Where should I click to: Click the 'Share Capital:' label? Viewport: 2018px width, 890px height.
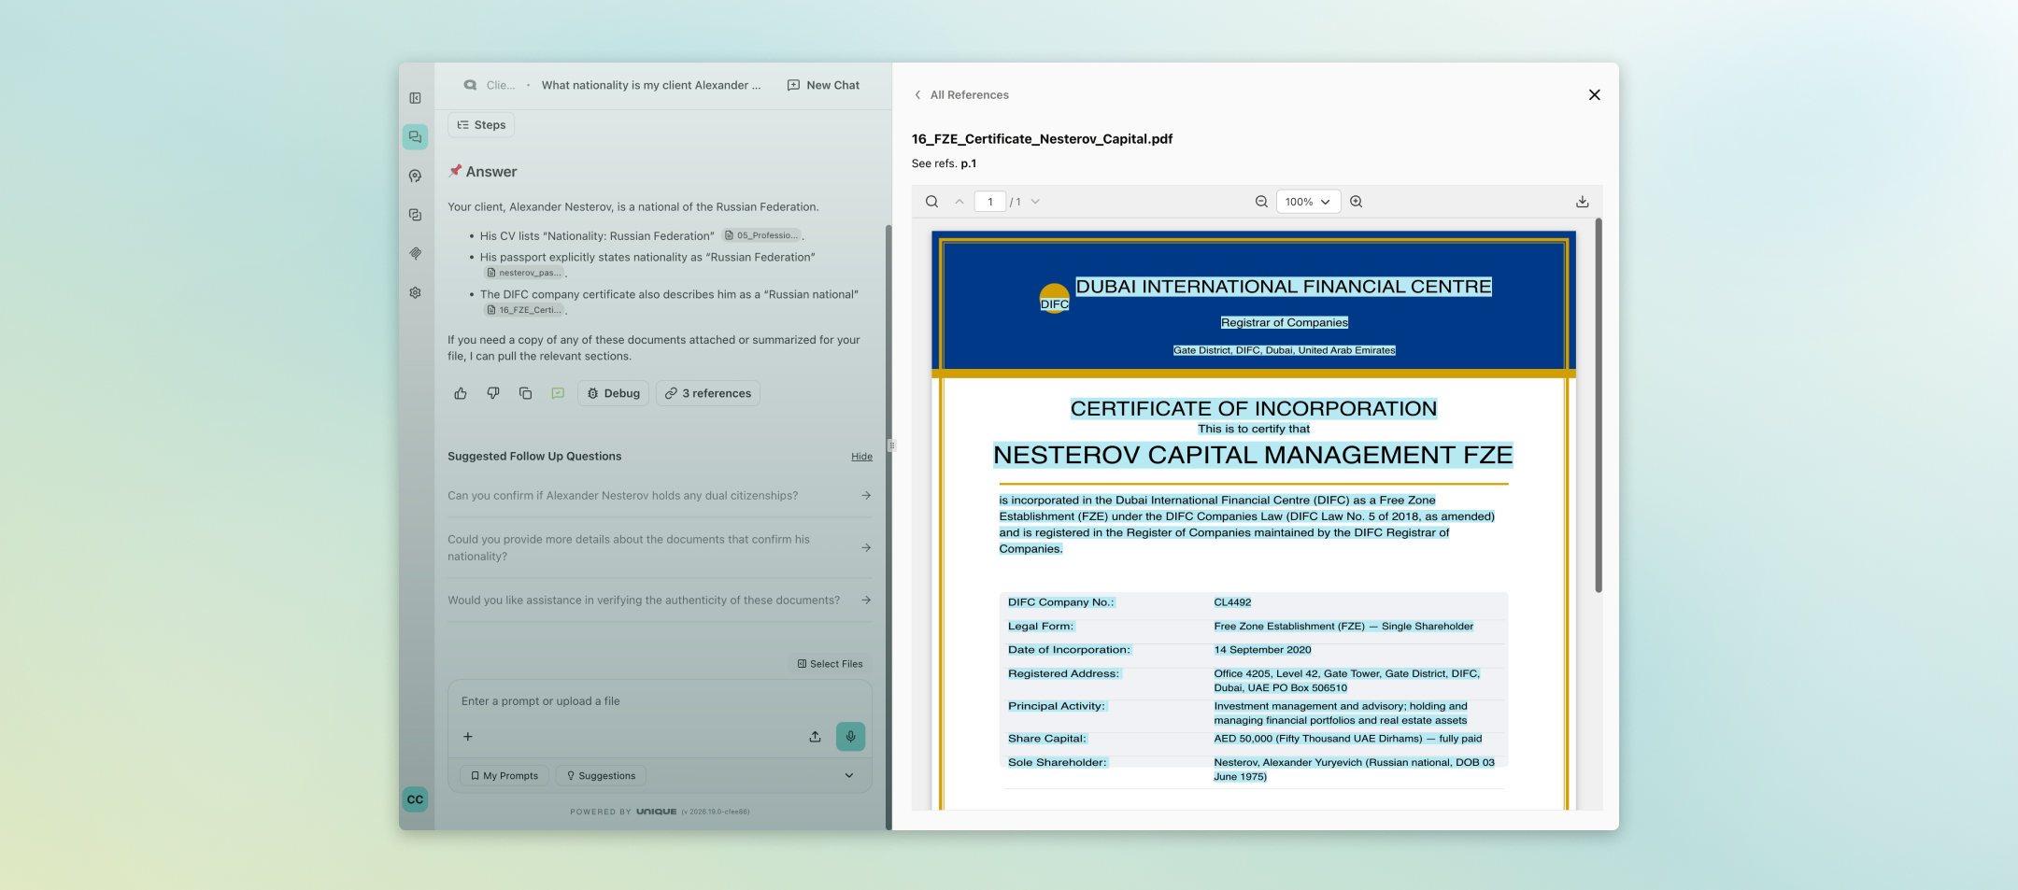point(1047,739)
